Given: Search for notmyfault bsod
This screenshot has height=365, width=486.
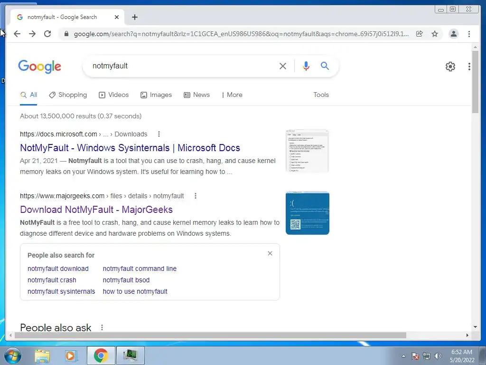Looking at the screenshot, I should [x=126, y=280].
